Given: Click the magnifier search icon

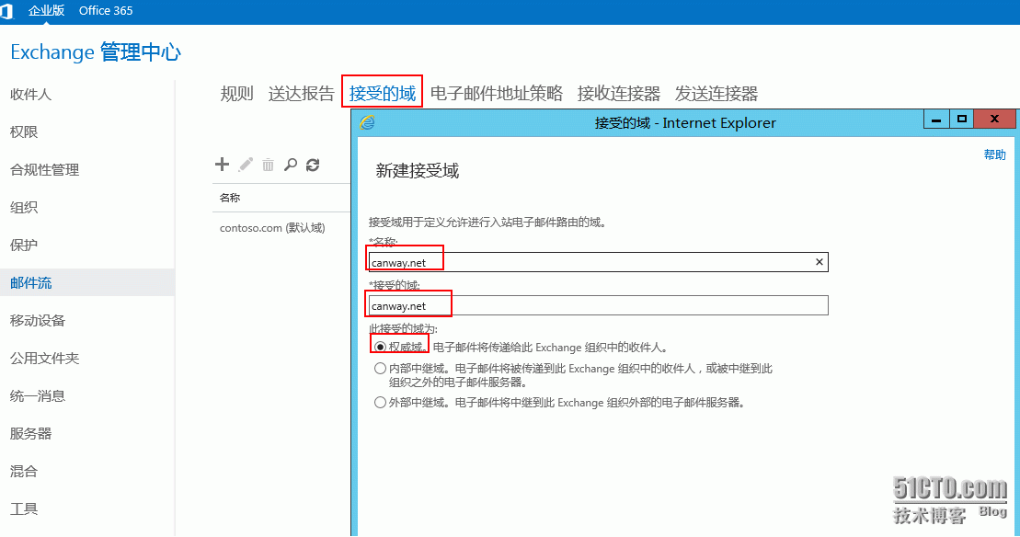Looking at the screenshot, I should pos(291,165).
